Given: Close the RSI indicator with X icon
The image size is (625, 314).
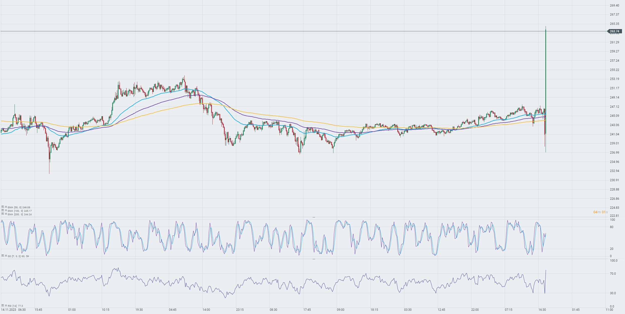Looking at the screenshot, I should (x=6, y=305).
